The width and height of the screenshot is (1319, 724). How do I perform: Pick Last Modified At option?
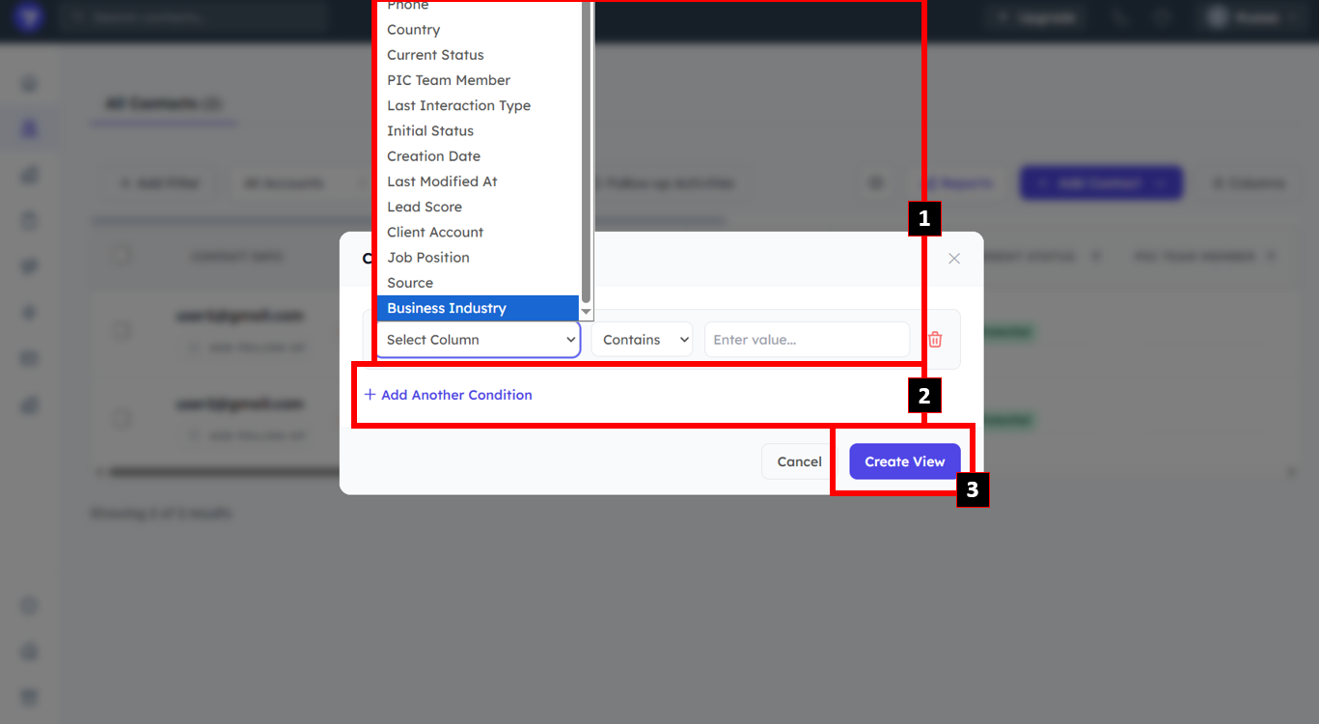tap(478, 181)
